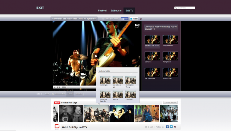The image size is (231, 131).
Task: Toggle the HD quality indicator
Action: [x=137, y=25]
